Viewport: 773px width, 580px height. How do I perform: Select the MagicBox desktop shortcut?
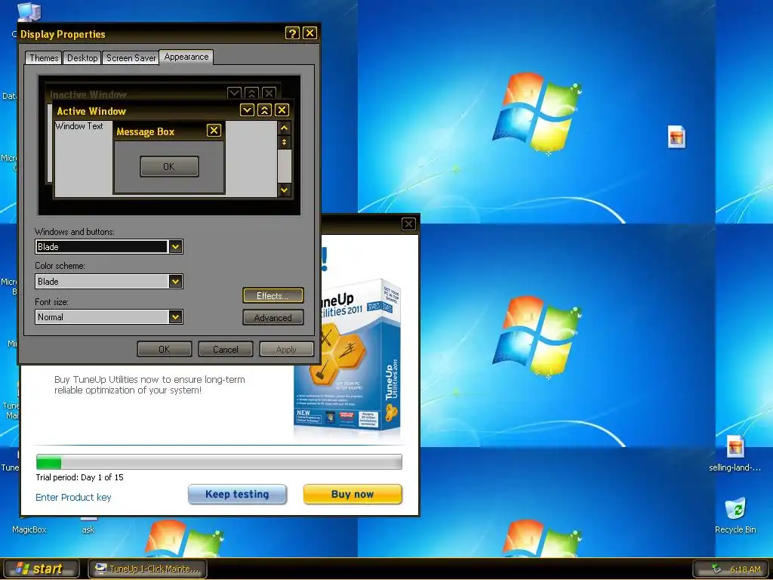(x=29, y=529)
